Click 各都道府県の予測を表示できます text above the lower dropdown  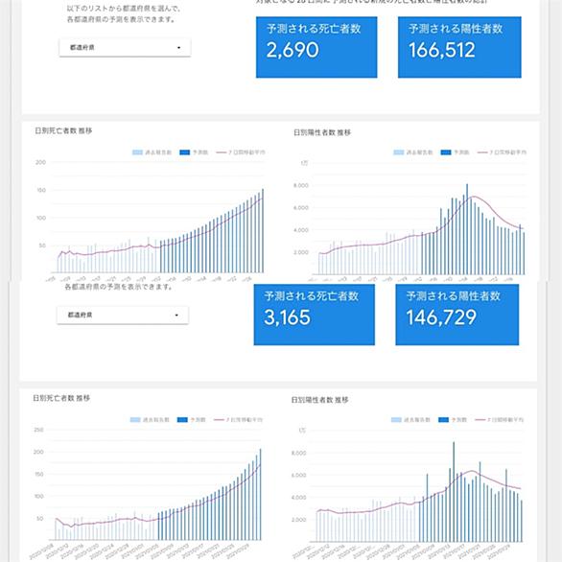tap(119, 287)
